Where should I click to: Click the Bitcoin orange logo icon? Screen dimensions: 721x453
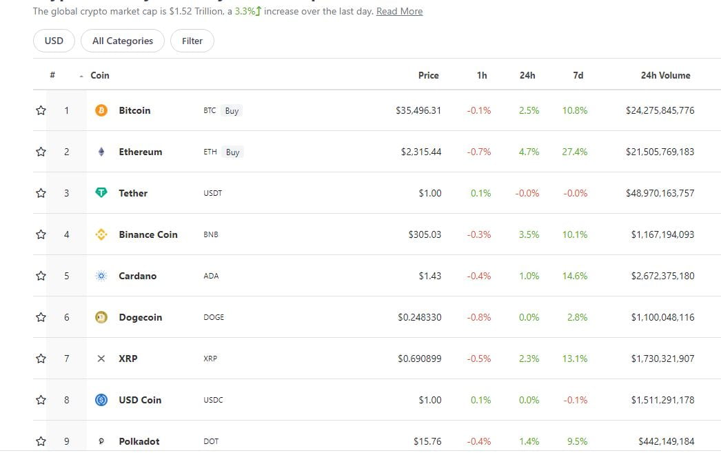pos(101,110)
